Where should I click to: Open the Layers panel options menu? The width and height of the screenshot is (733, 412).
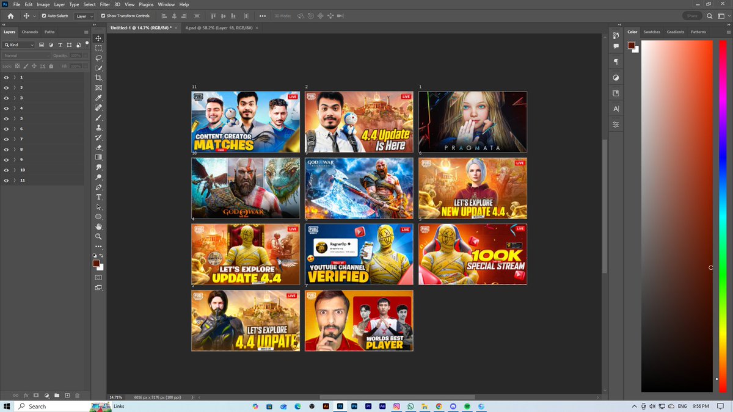(x=86, y=32)
